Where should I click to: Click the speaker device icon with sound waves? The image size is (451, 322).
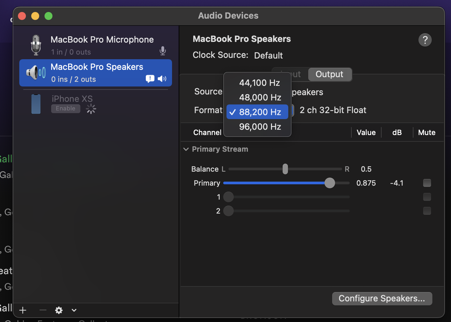[36, 73]
